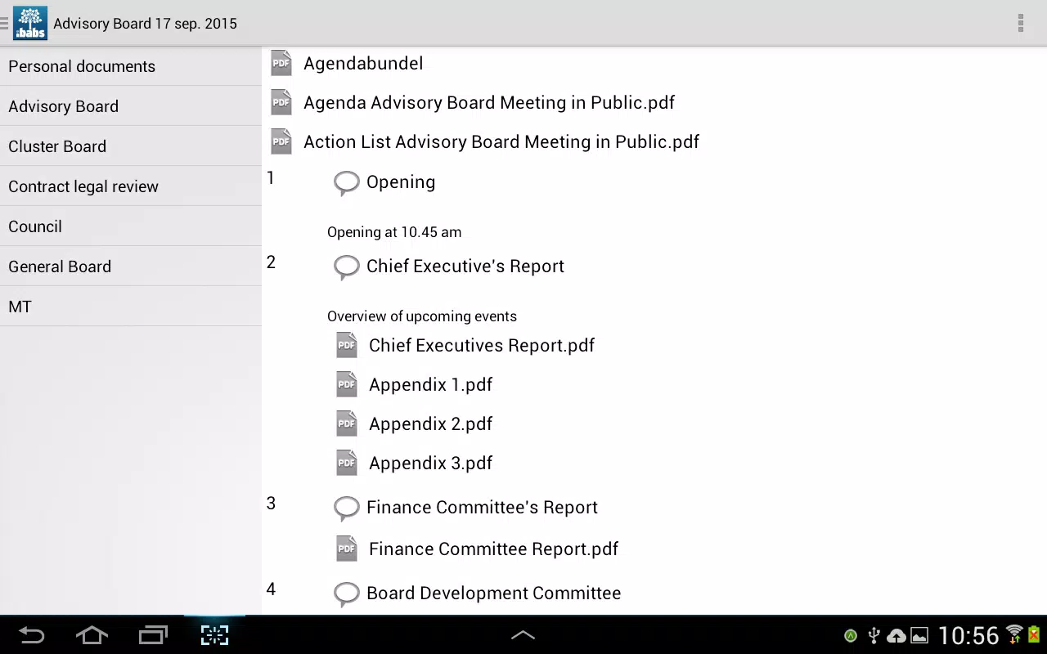The width and height of the screenshot is (1047, 654).
Task: Tap the PDF icon for Appendix 2.pdf
Action: pyautogui.click(x=347, y=423)
